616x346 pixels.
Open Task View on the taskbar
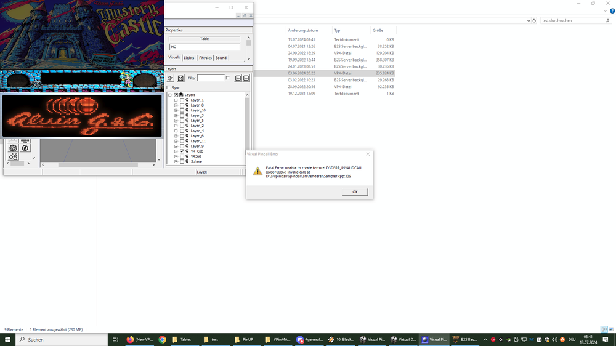pos(115,339)
